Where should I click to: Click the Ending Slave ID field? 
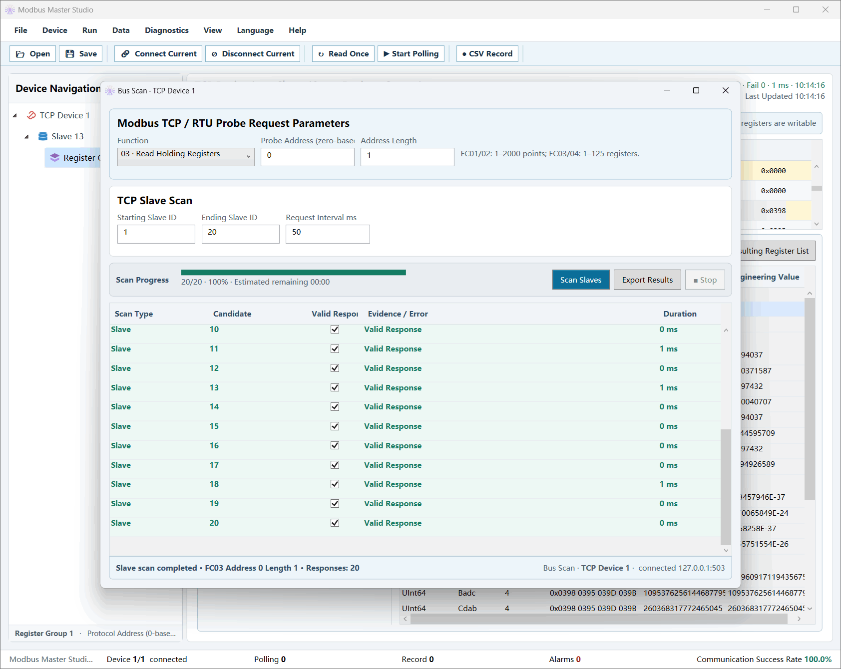coord(241,234)
